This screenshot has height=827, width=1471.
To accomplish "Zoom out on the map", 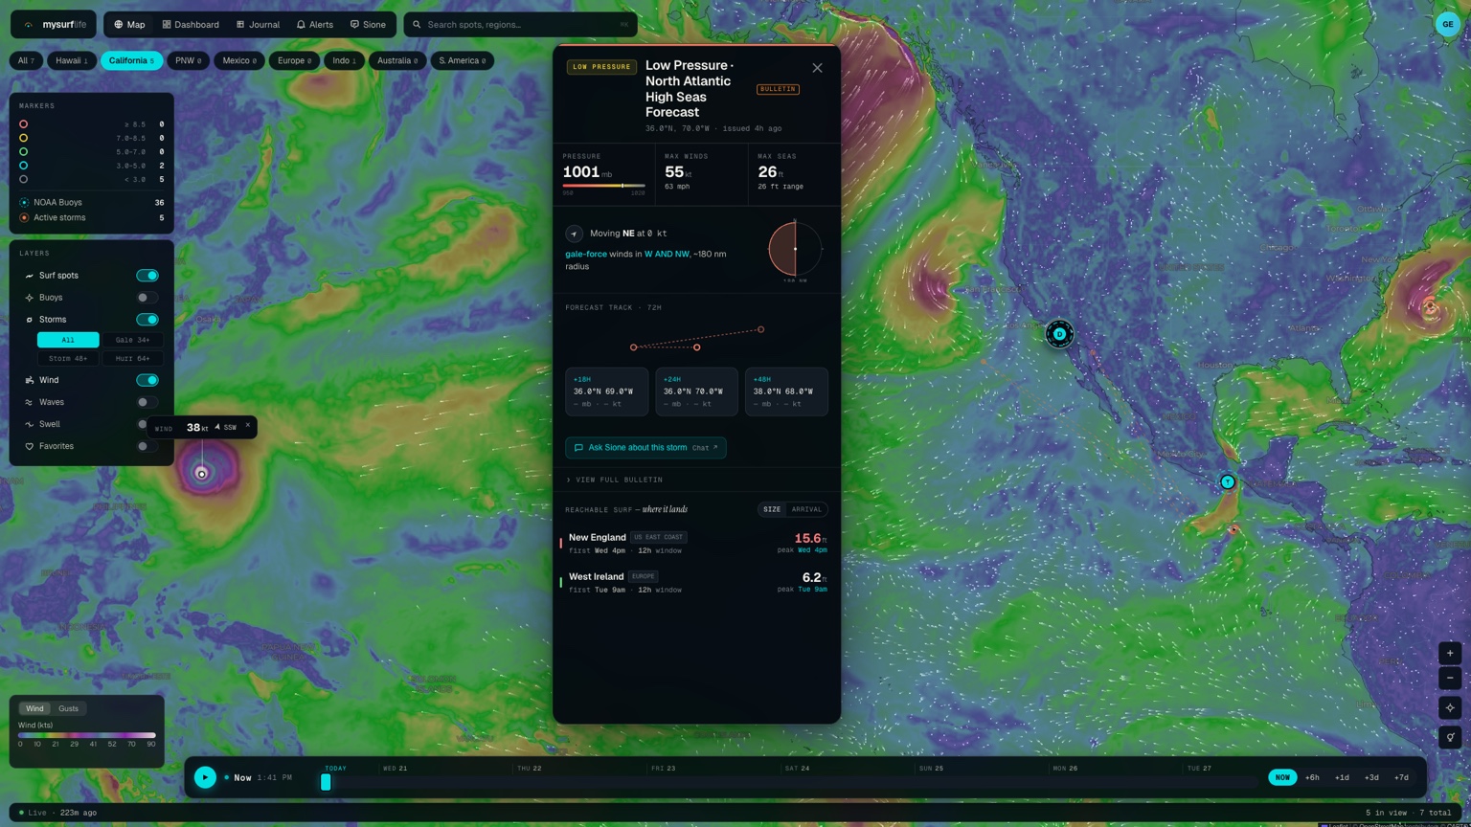I will point(1450,679).
